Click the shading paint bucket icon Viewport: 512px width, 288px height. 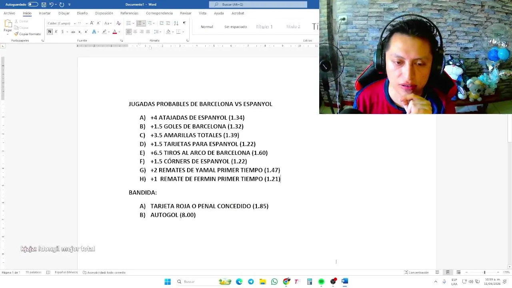[168, 32]
